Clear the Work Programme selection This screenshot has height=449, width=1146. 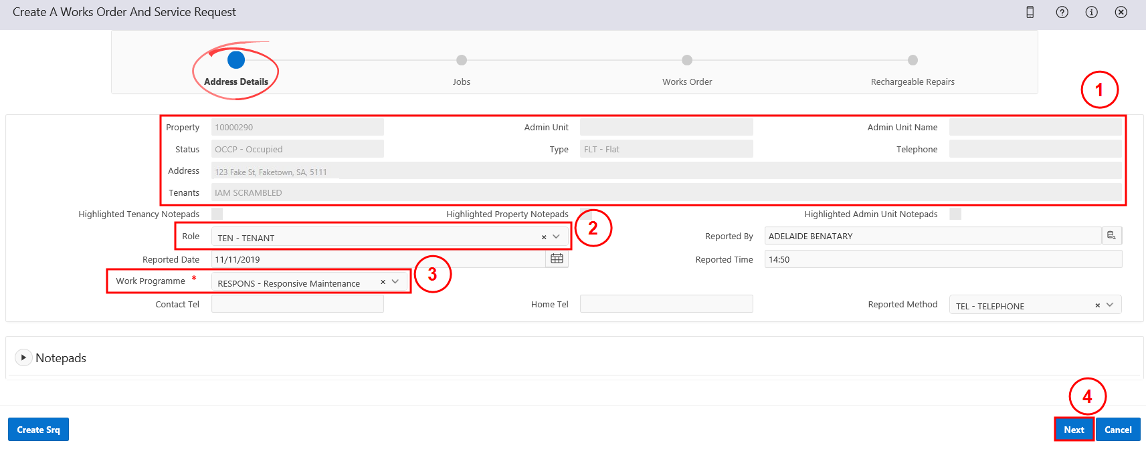pos(383,282)
